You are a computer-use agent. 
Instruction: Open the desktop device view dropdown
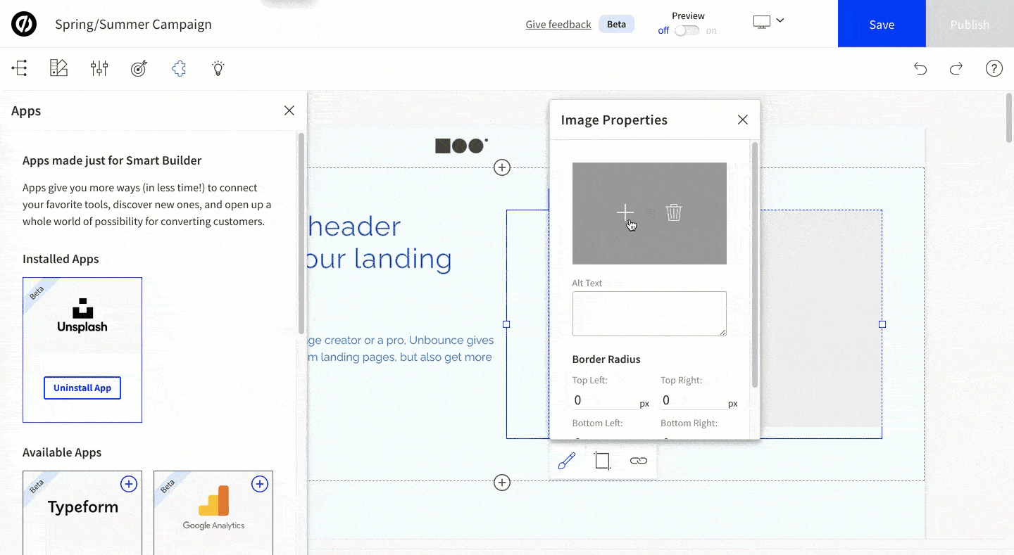[768, 22]
